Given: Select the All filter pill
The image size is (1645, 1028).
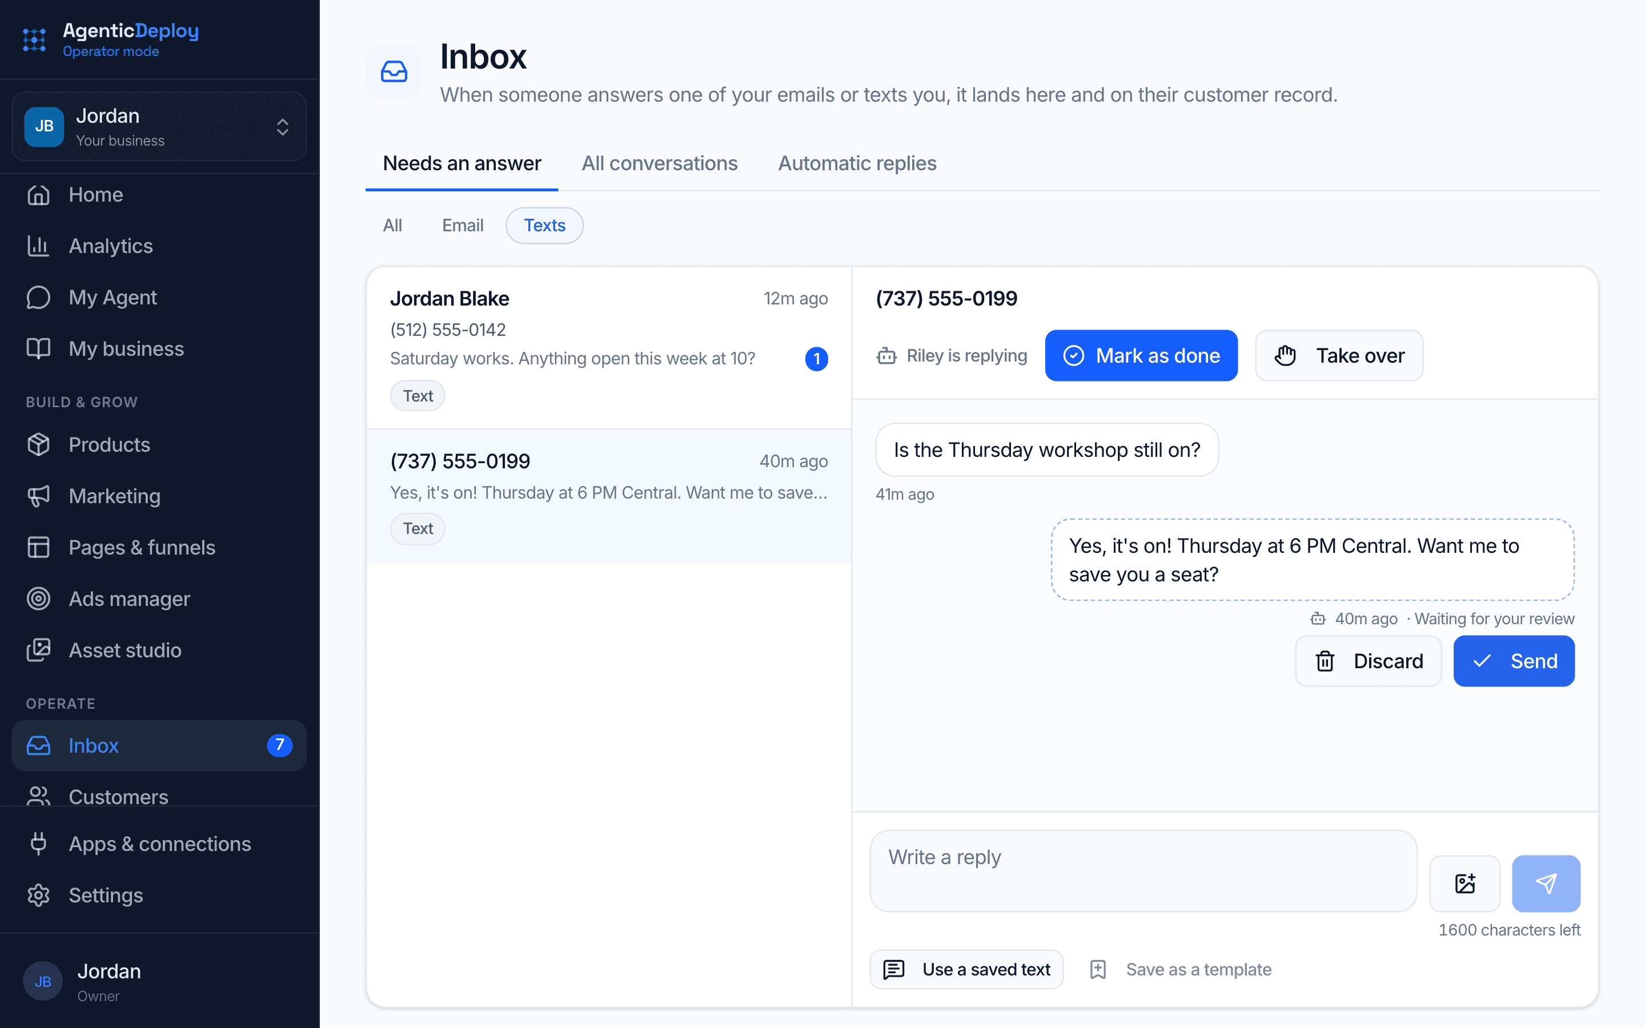Looking at the screenshot, I should tap(393, 226).
